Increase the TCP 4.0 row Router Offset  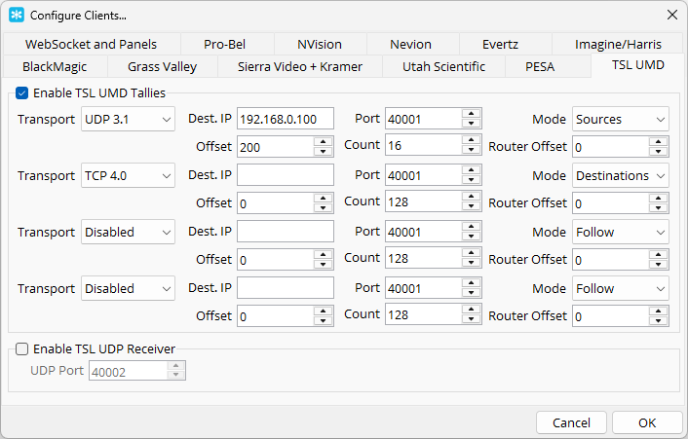[658, 198]
